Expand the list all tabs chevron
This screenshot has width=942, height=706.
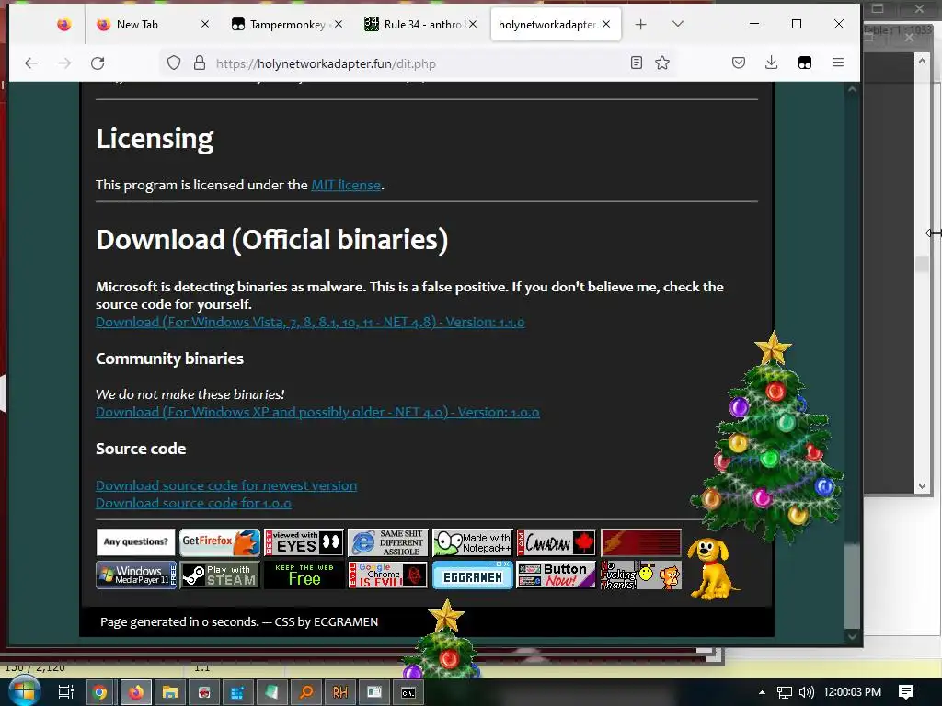[x=678, y=24]
